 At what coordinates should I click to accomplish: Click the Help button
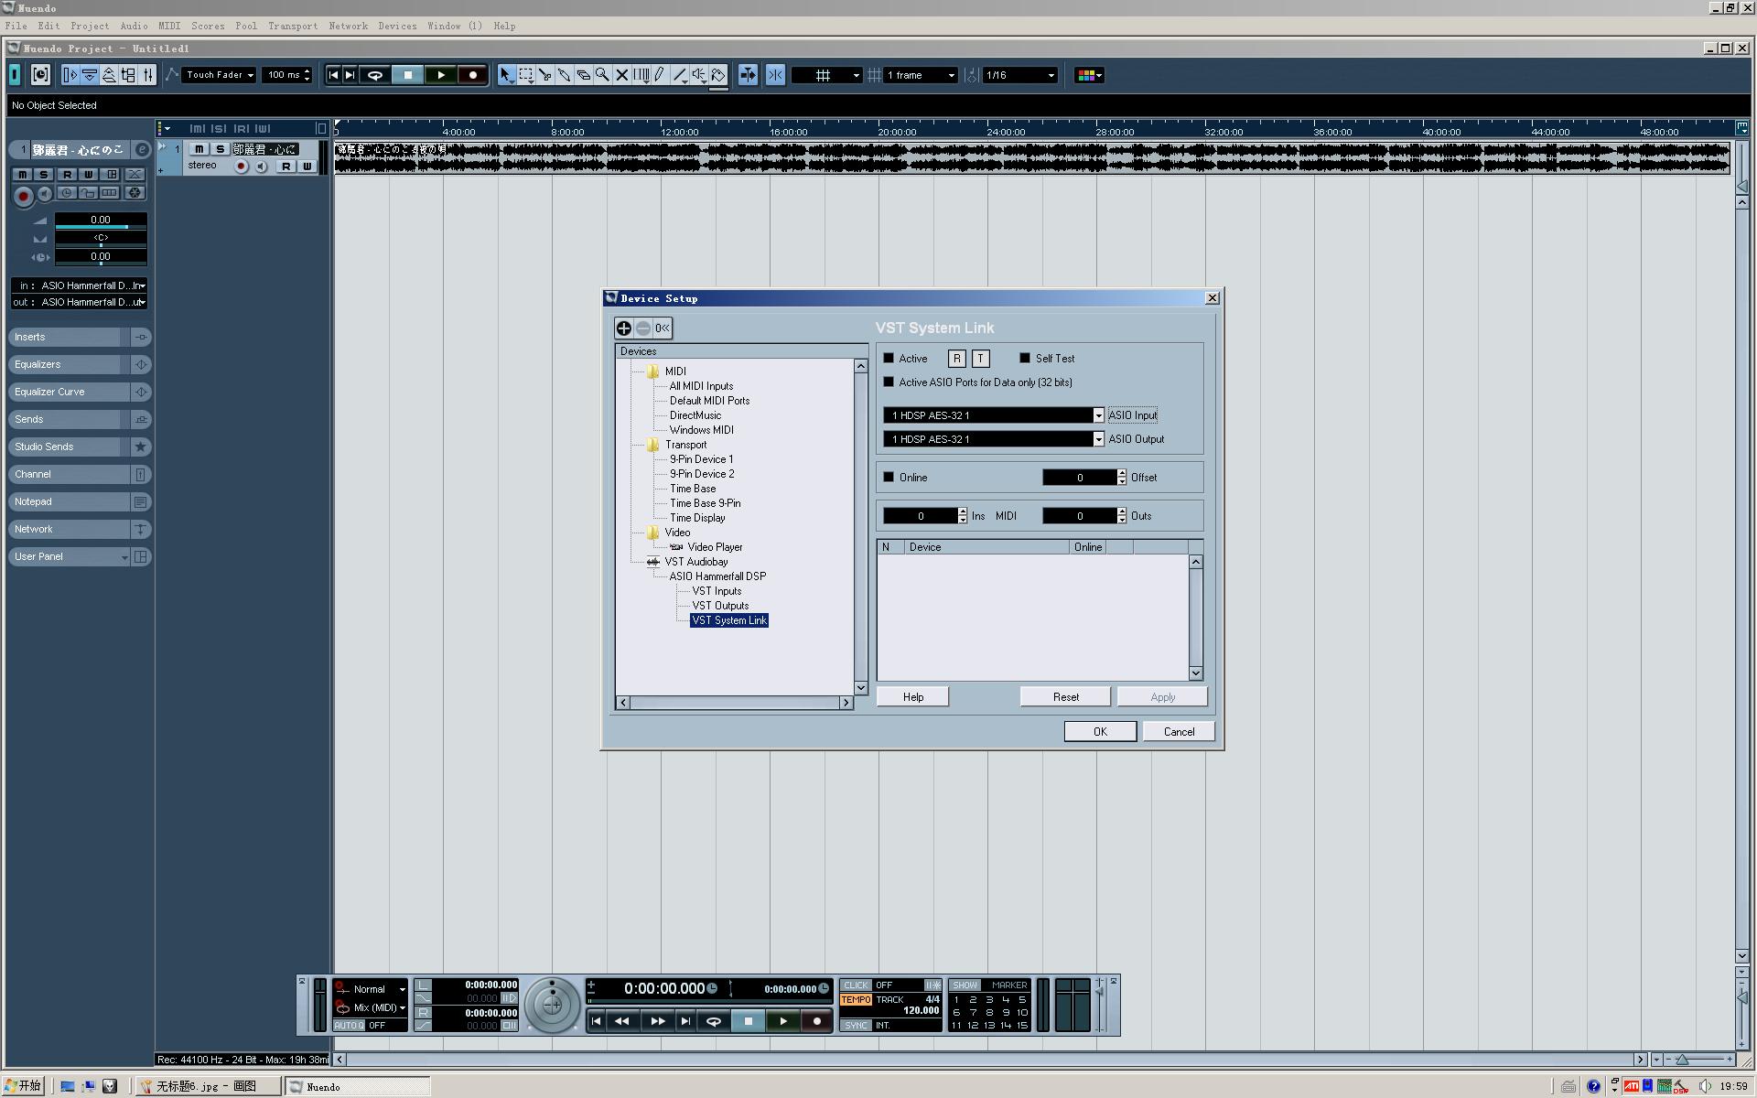913,697
